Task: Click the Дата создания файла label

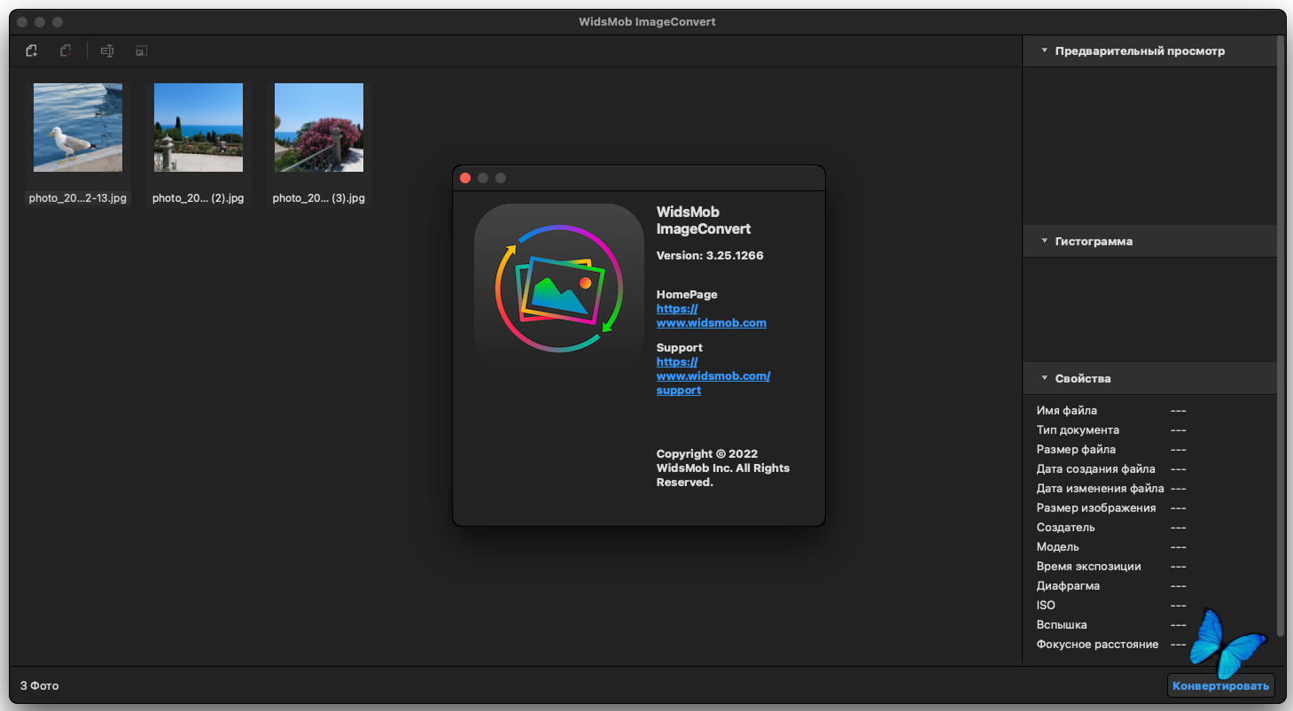Action: click(1096, 469)
